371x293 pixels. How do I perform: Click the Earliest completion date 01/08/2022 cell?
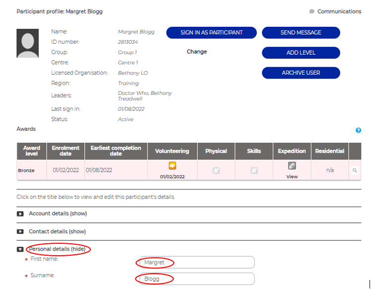pos(116,170)
